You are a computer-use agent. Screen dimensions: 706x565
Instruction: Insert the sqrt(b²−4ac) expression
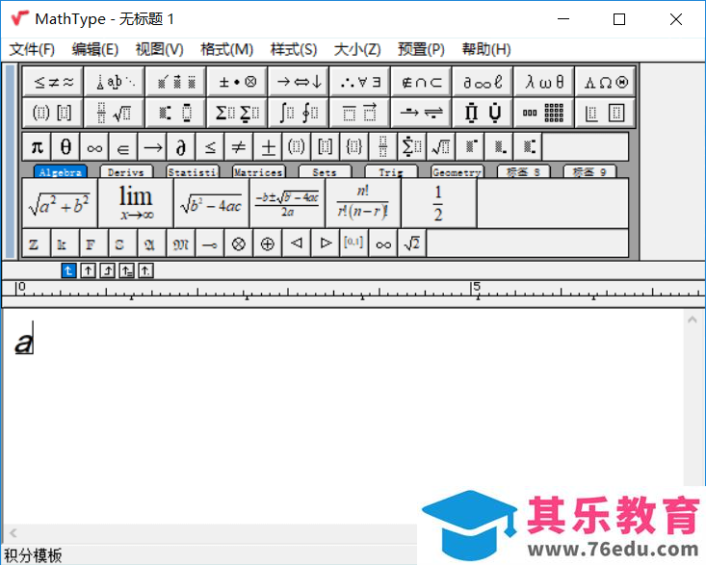(212, 203)
